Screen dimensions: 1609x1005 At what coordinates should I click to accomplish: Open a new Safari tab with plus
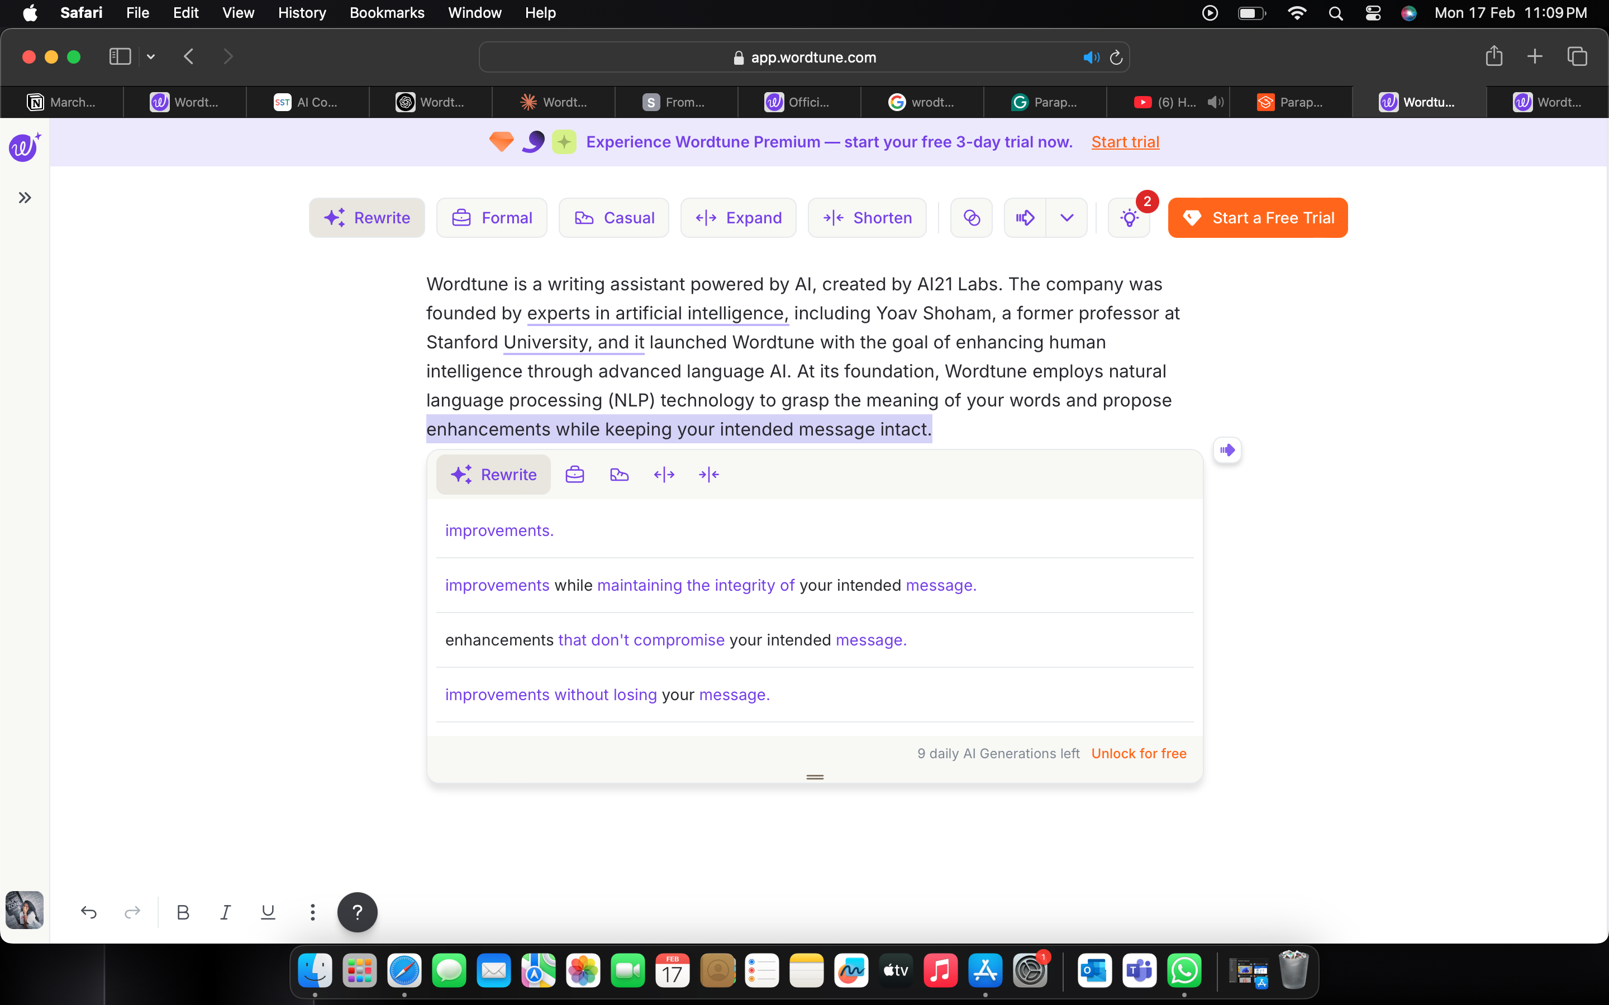click(x=1535, y=56)
